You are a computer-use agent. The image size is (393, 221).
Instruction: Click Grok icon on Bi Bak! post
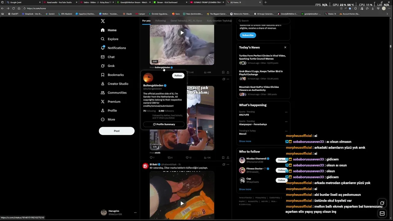tap(224, 165)
